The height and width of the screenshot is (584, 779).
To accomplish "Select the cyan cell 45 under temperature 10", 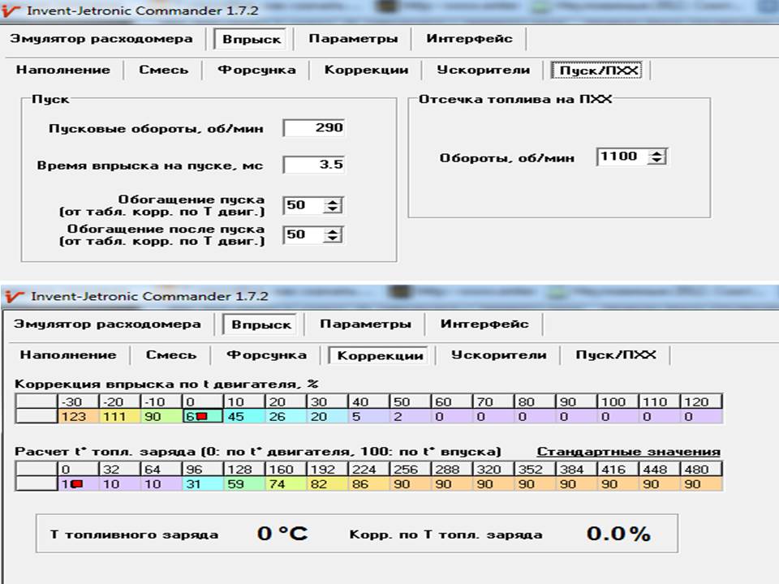I will [x=244, y=416].
